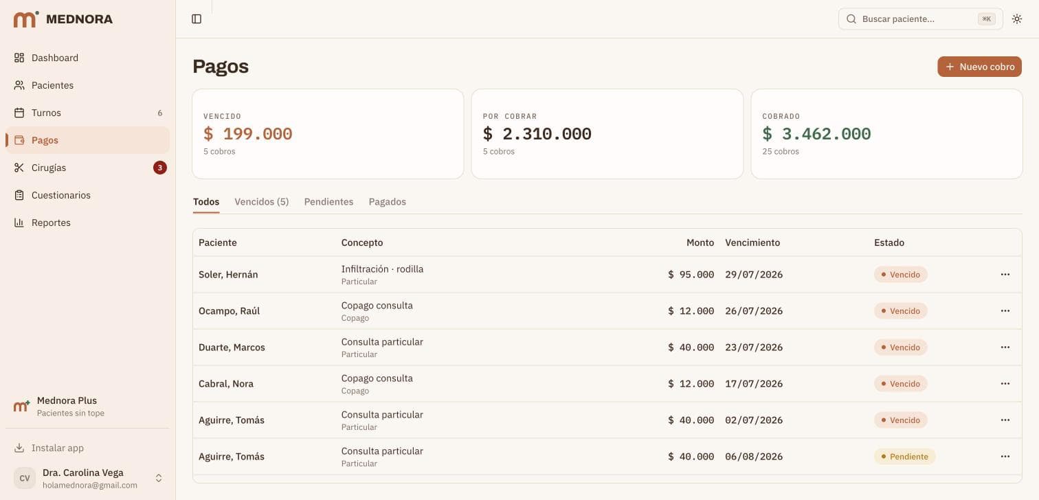Switch to the Pagados tab
The image size is (1039, 500).
(x=388, y=202)
